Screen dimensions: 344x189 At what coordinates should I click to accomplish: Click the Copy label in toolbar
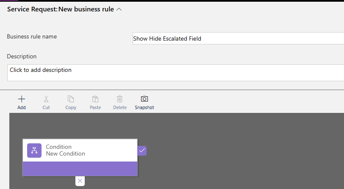[71, 107]
